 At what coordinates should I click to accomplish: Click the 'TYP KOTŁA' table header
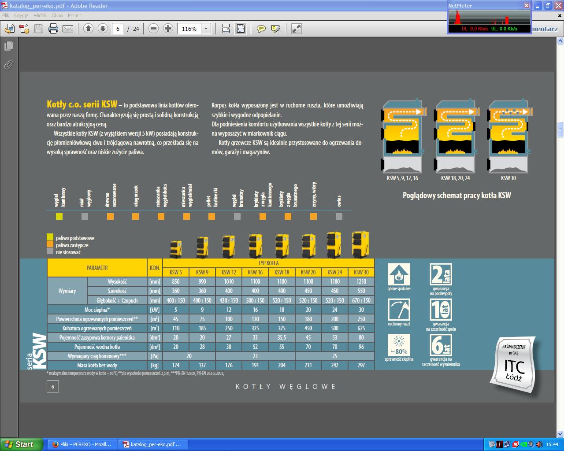(268, 263)
